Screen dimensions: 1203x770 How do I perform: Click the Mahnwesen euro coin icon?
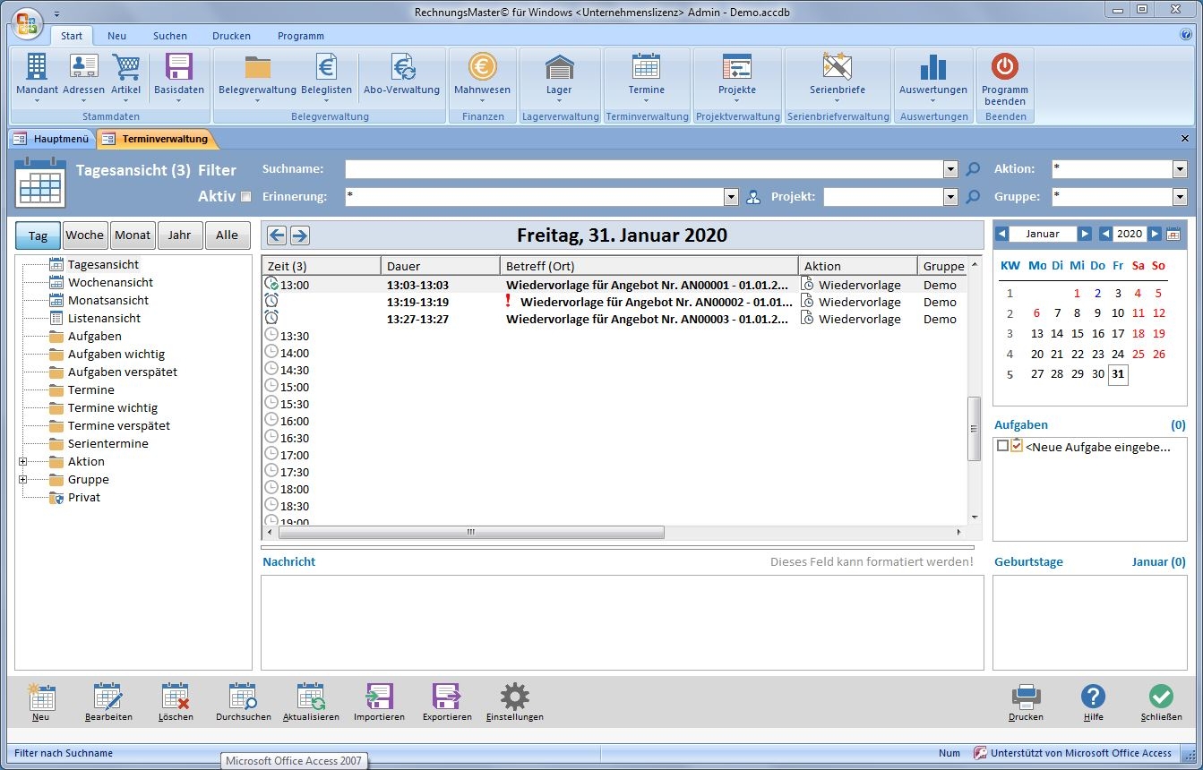click(482, 67)
